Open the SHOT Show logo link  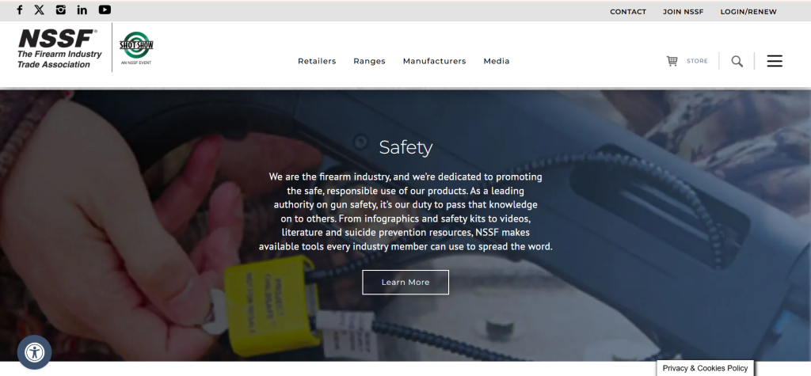[136, 48]
